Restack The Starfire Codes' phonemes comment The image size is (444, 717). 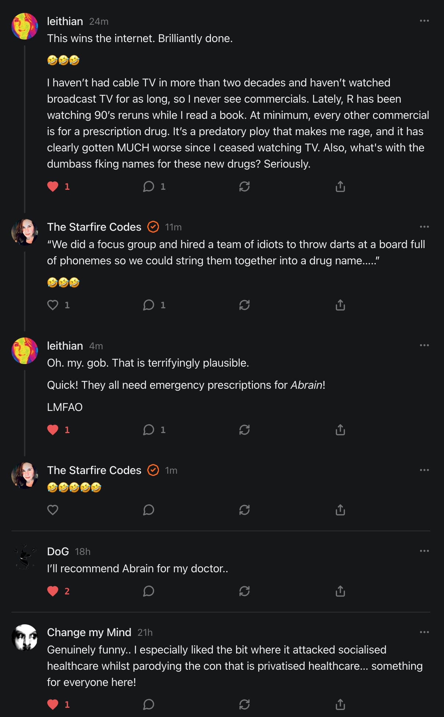(x=244, y=305)
